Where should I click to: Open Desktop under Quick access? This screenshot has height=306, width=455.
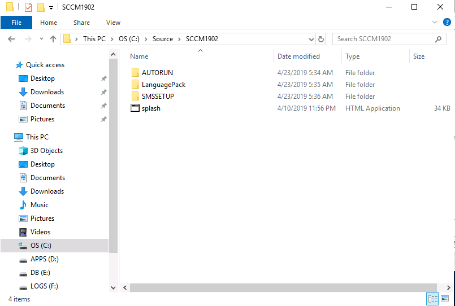[x=42, y=78]
